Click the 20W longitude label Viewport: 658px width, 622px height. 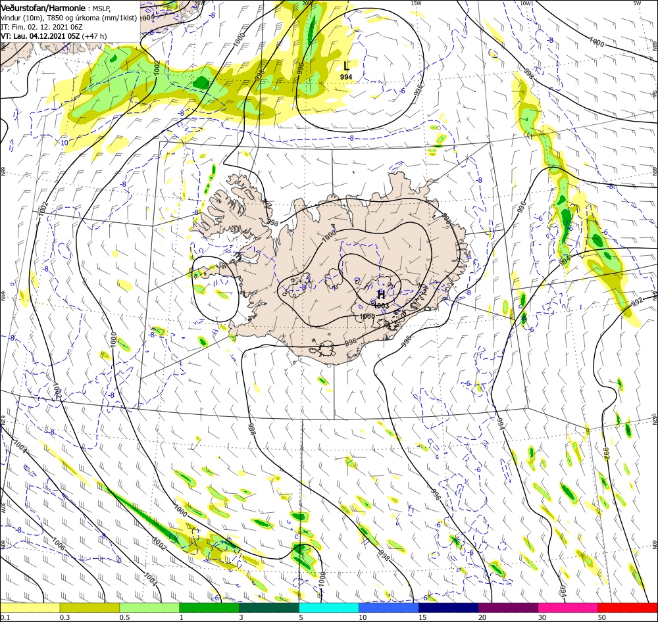307,3
